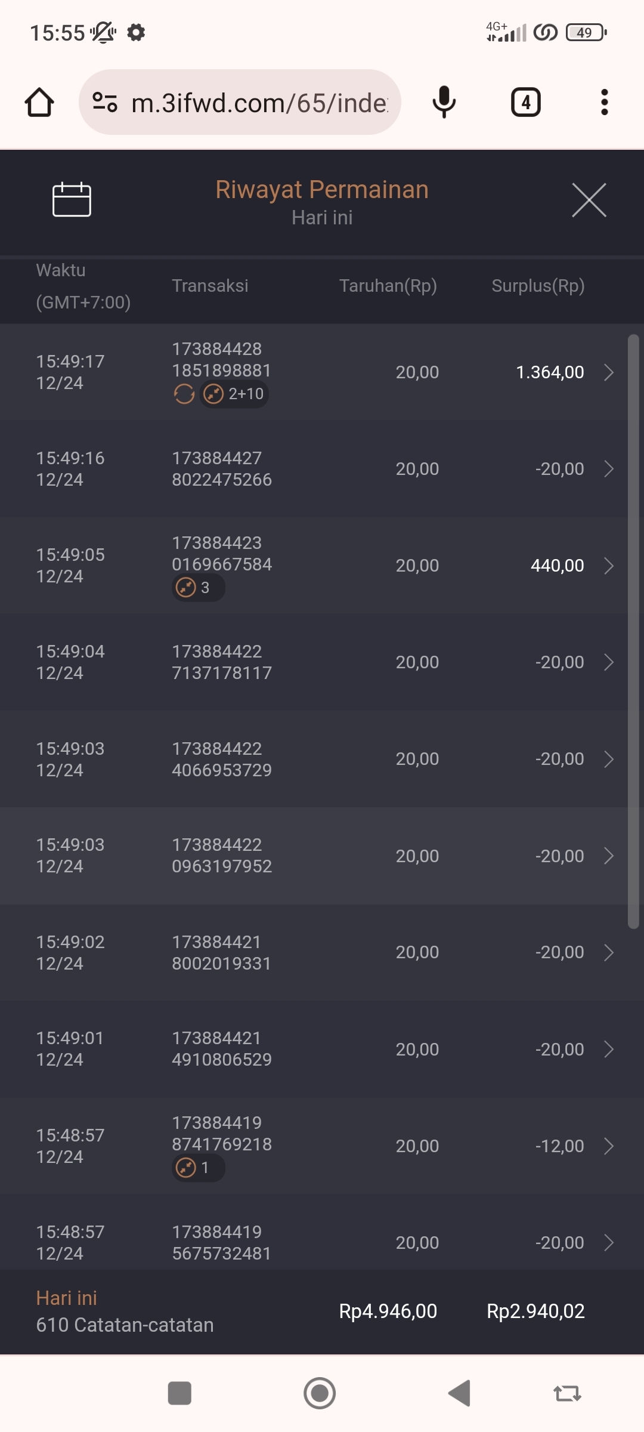Expand details of the -12,00 surplus row

(608, 1146)
